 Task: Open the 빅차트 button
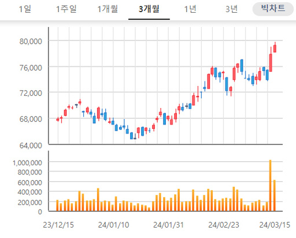pos(273,9)
